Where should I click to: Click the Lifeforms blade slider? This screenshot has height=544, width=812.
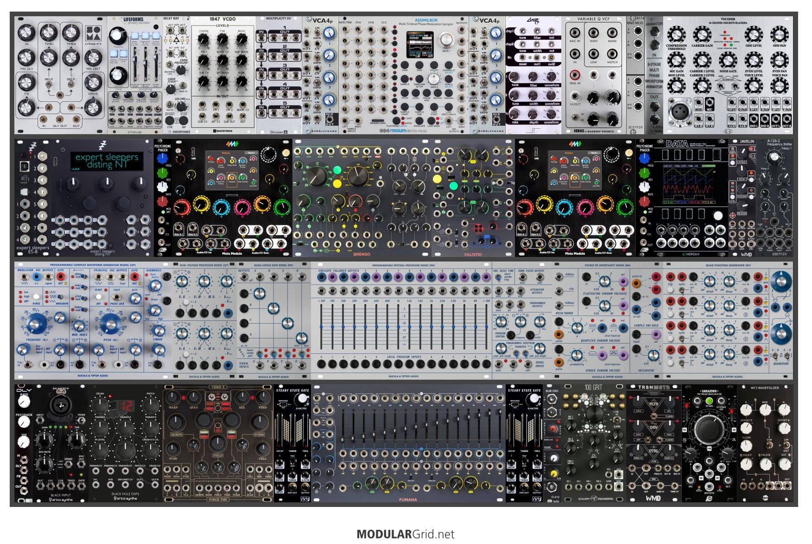[x=136, y=63]
